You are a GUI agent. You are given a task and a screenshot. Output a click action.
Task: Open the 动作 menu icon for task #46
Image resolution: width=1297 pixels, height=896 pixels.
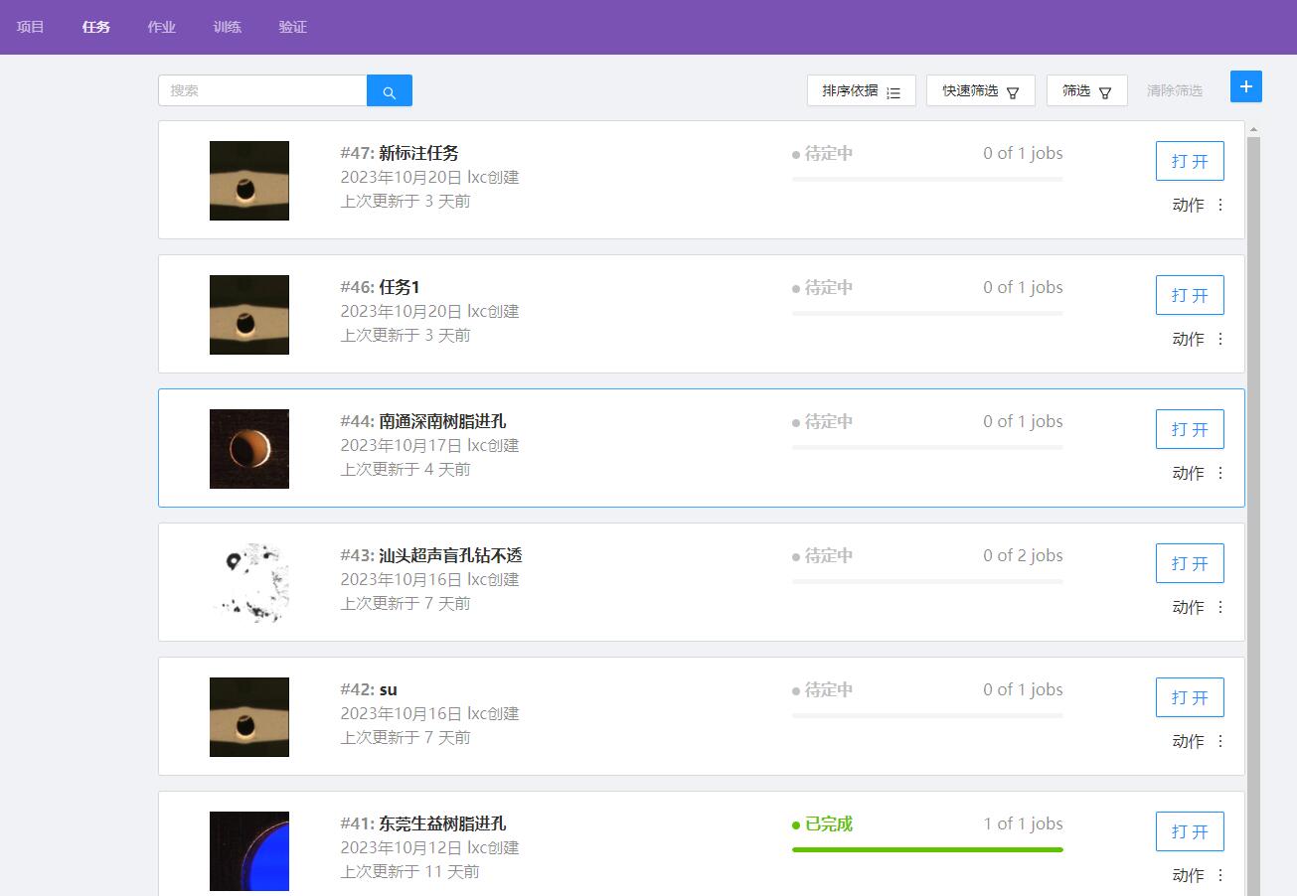point(1220,340)
